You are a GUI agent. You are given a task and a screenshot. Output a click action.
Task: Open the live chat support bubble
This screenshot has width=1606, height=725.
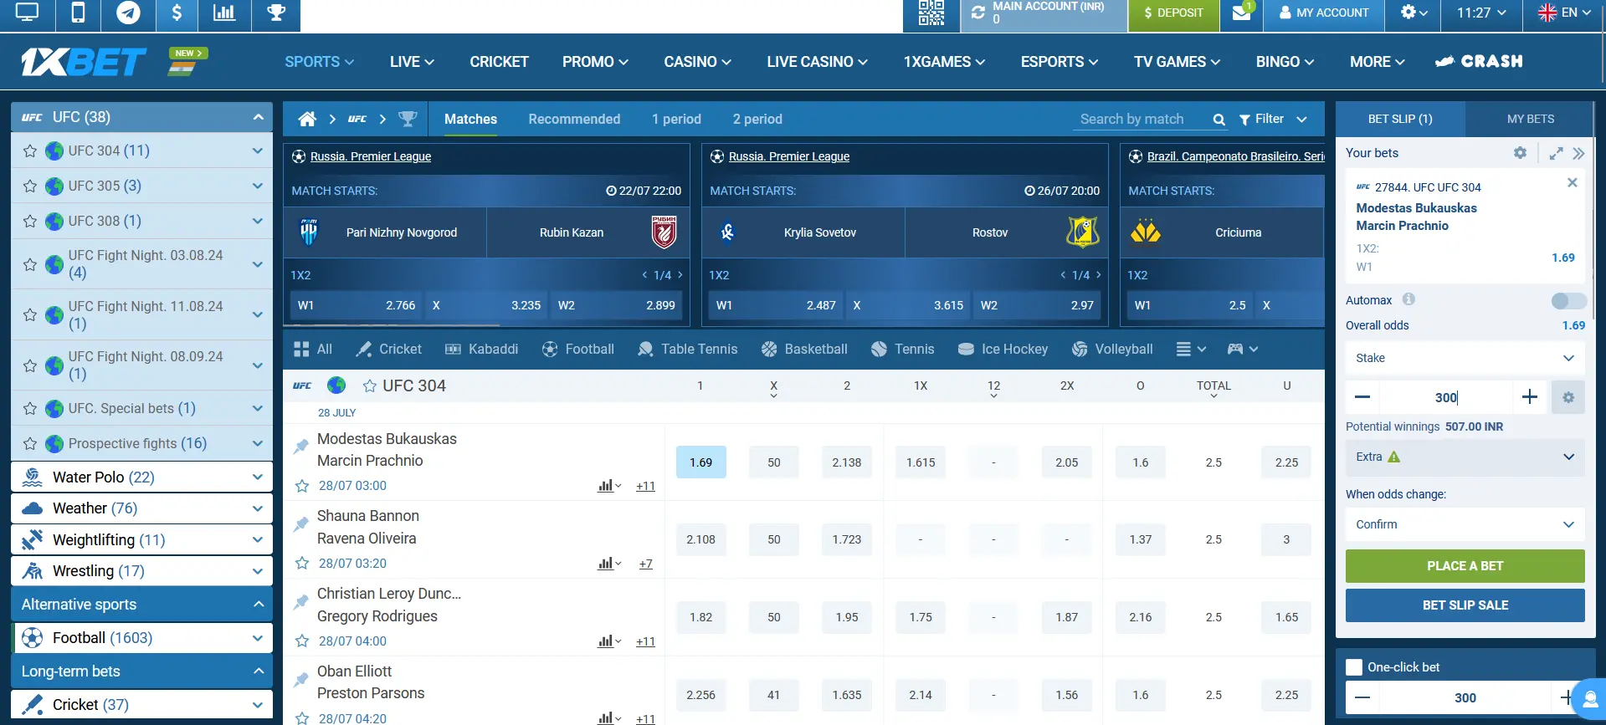(x=1588, y=698)
